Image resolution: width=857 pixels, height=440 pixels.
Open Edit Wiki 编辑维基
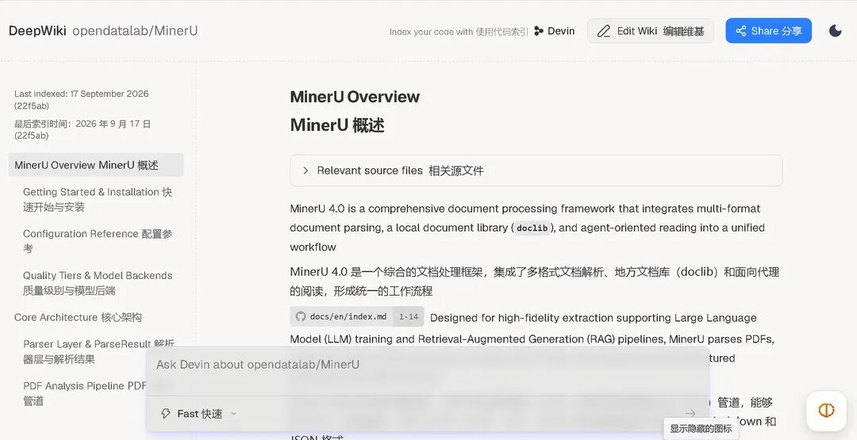pos(651,31)
